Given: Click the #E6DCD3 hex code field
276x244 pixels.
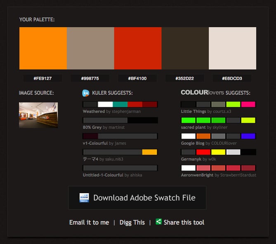Looking at the screenshot, I should [232, 78].
